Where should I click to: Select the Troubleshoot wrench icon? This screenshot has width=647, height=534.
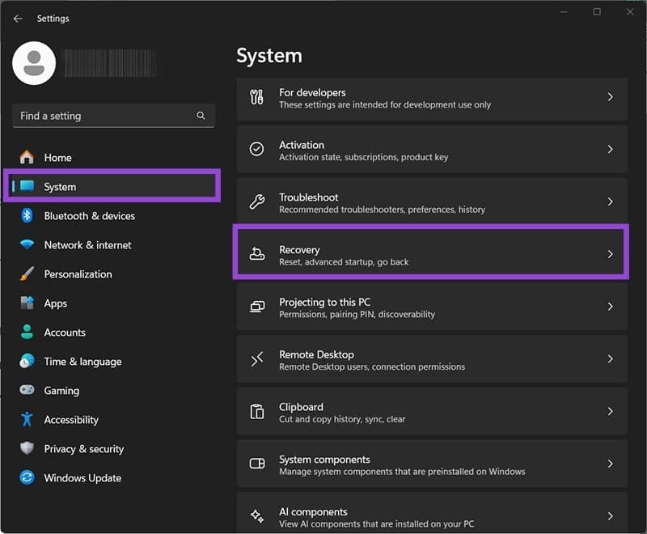(257, 202)
